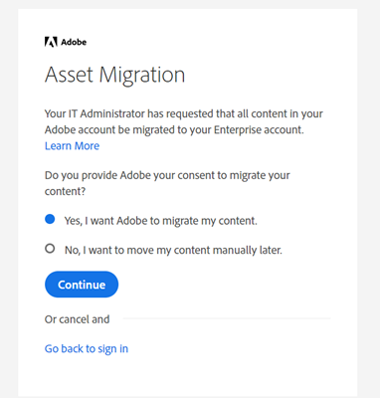This screenshot has height=398, width=380.
Task: Click the Continue button
Action: (x=82, y=285)
